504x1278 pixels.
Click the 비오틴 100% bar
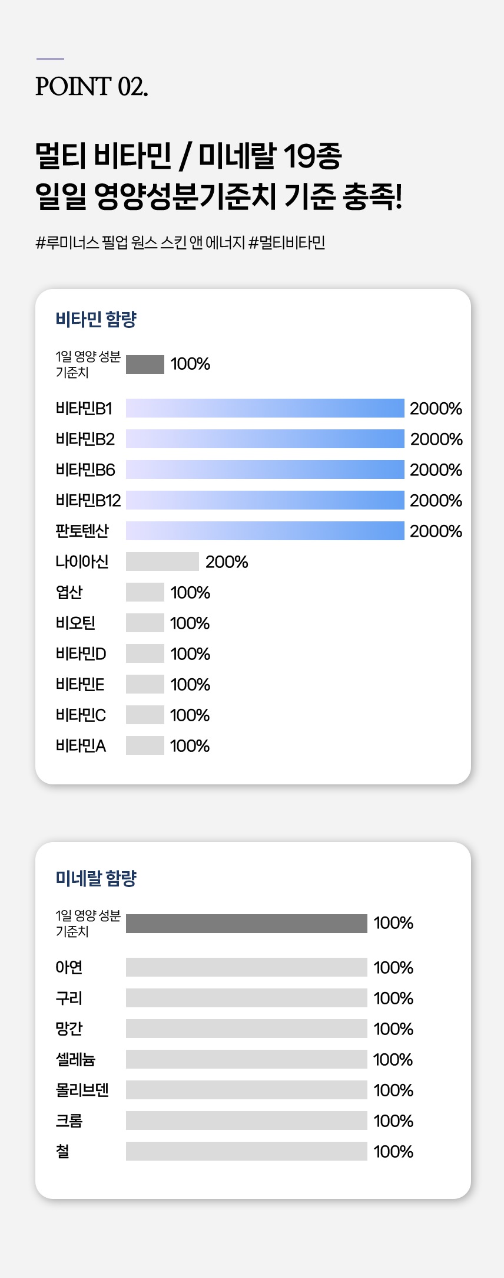145,623
